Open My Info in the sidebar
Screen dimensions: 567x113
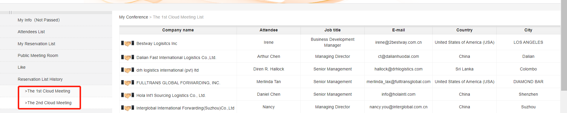point(39,20)
